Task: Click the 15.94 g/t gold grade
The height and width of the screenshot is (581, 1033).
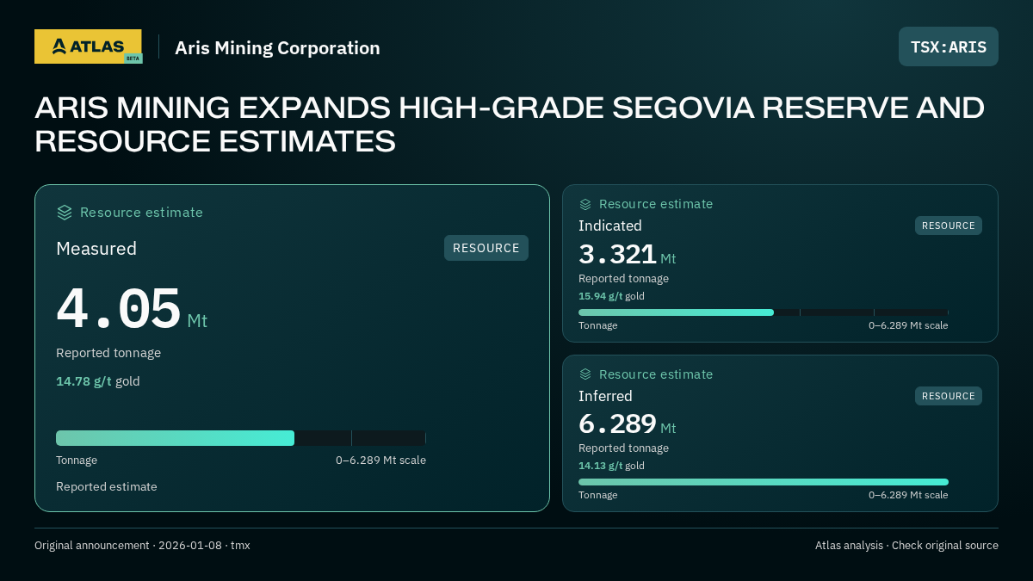Action: pos(611,296)
